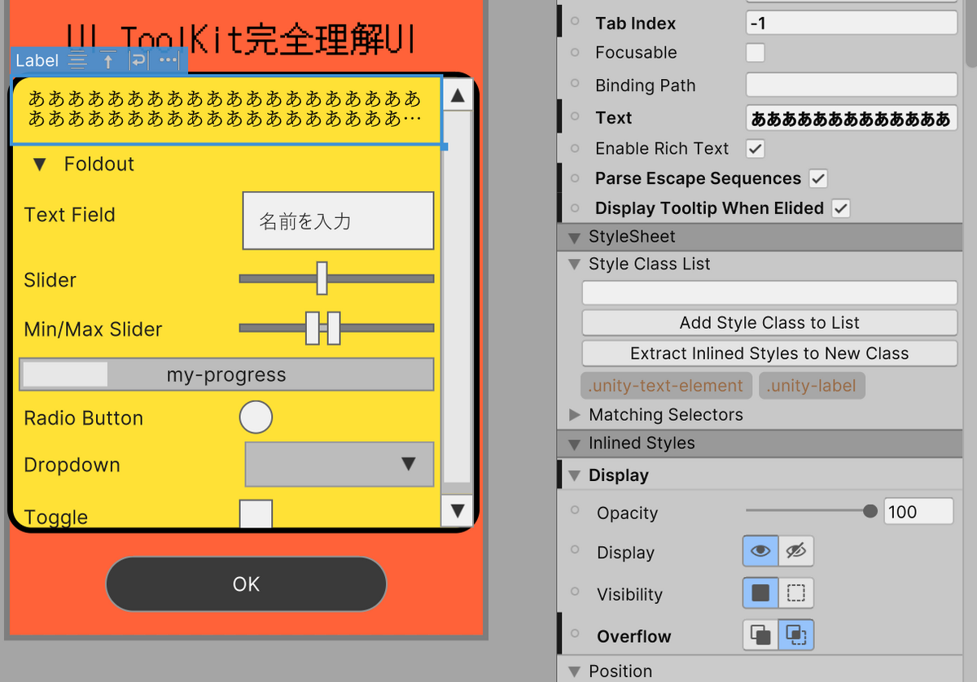Click the binding dot beside Display
The height and width of the screenshot is (682, 977).
[576, 551]
